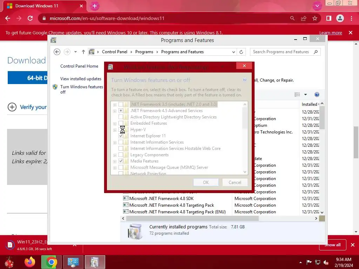Click Cancel in Windows Features dialog

pyautogui.click(x=235, y=182)
